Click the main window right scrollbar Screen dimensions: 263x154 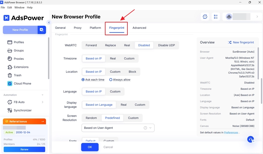click(262, 91)
